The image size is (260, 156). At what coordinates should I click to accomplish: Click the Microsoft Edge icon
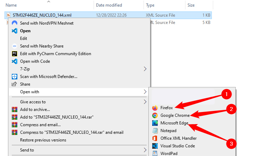point(155,123)
